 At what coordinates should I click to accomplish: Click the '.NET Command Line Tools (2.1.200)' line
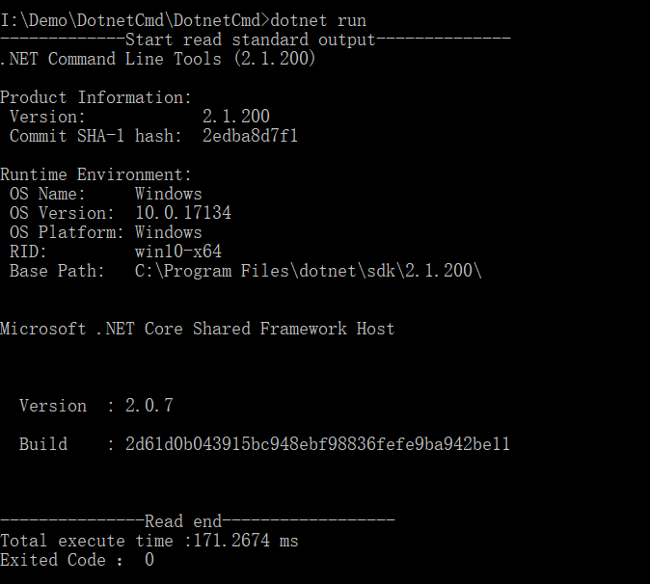tap(158, 59)
